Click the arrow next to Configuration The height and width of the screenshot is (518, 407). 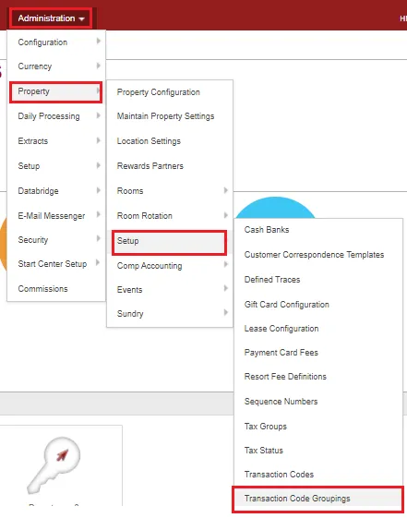point(99,42)
